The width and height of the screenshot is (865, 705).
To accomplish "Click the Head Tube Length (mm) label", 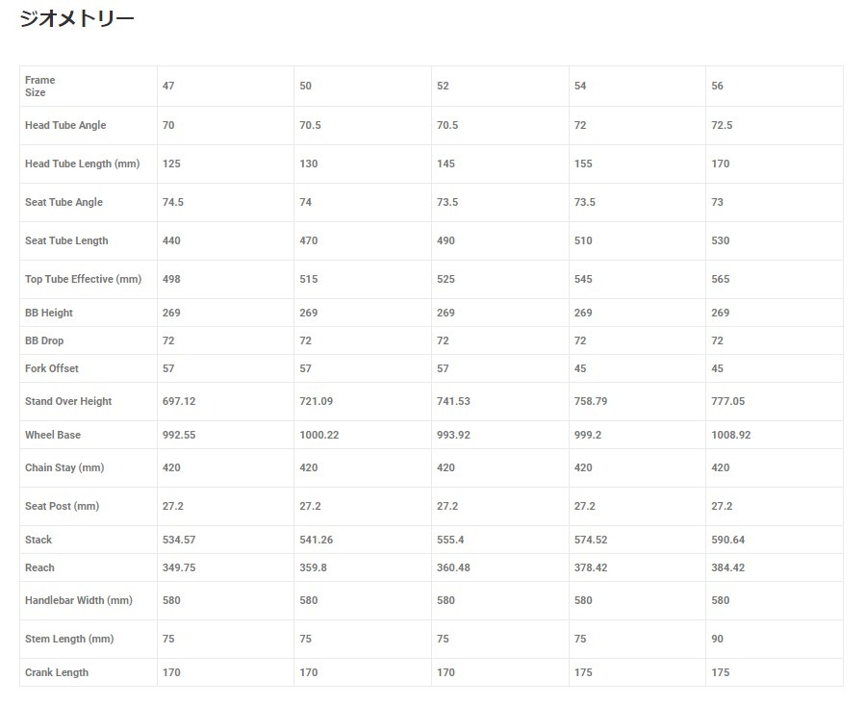I will coord(82,164).
